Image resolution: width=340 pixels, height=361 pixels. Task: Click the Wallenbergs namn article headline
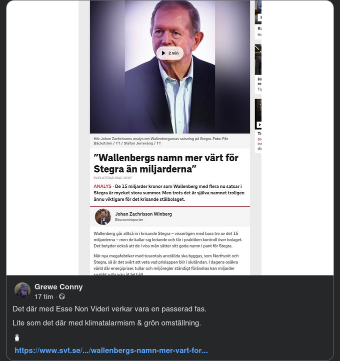[166, 163]
